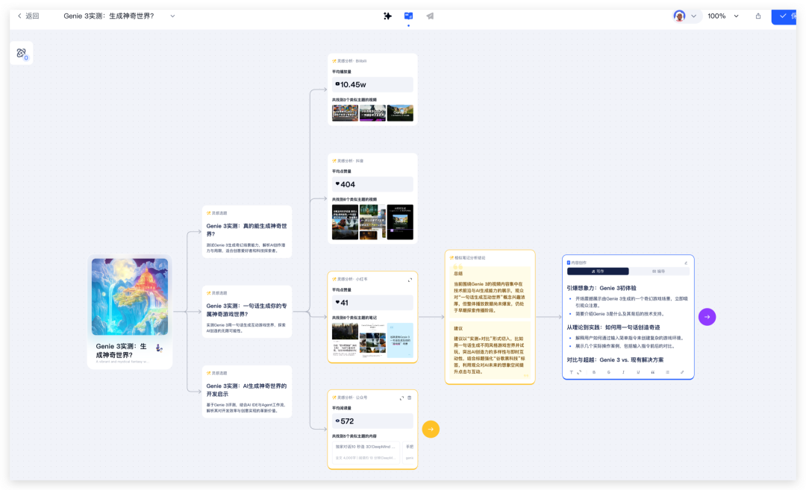Open the second Bilibili video thumbnail
806x490 pixels.
coord(372,113)
